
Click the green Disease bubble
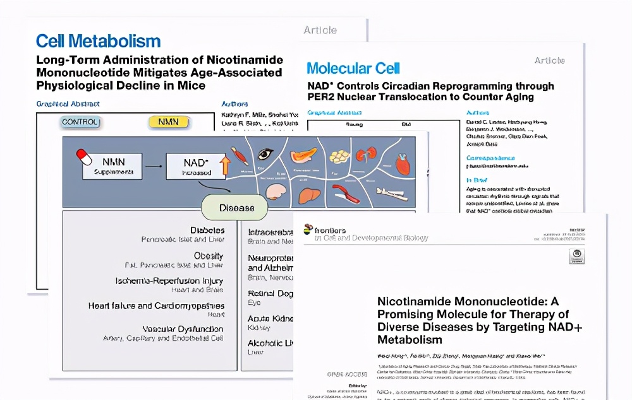tap(234, 208)
